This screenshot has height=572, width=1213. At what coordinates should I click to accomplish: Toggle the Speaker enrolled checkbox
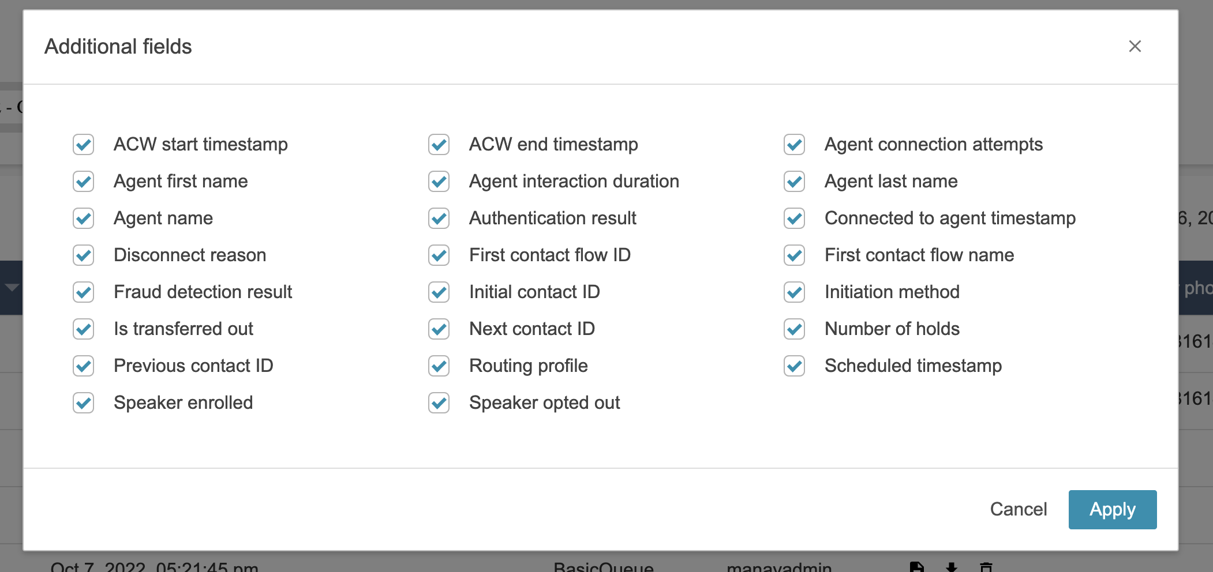(84, 402)
